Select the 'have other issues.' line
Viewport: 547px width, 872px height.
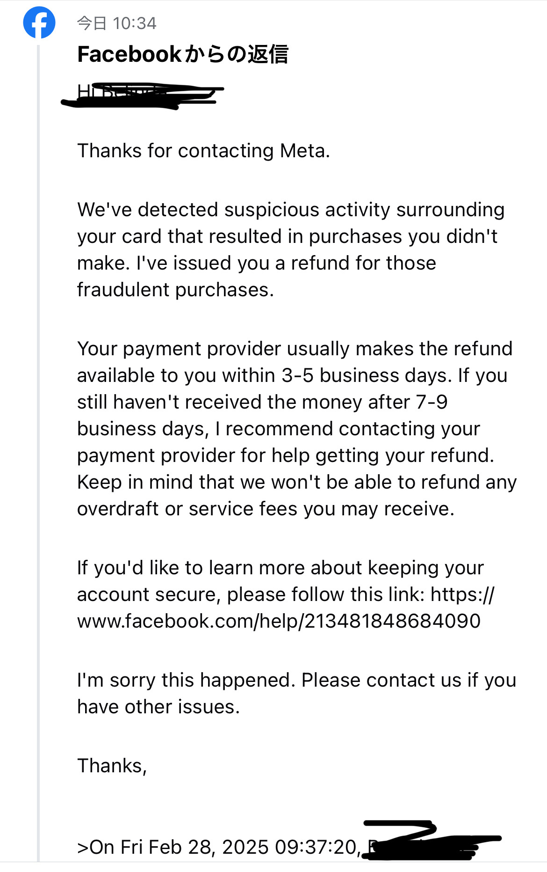coord(158,707)
